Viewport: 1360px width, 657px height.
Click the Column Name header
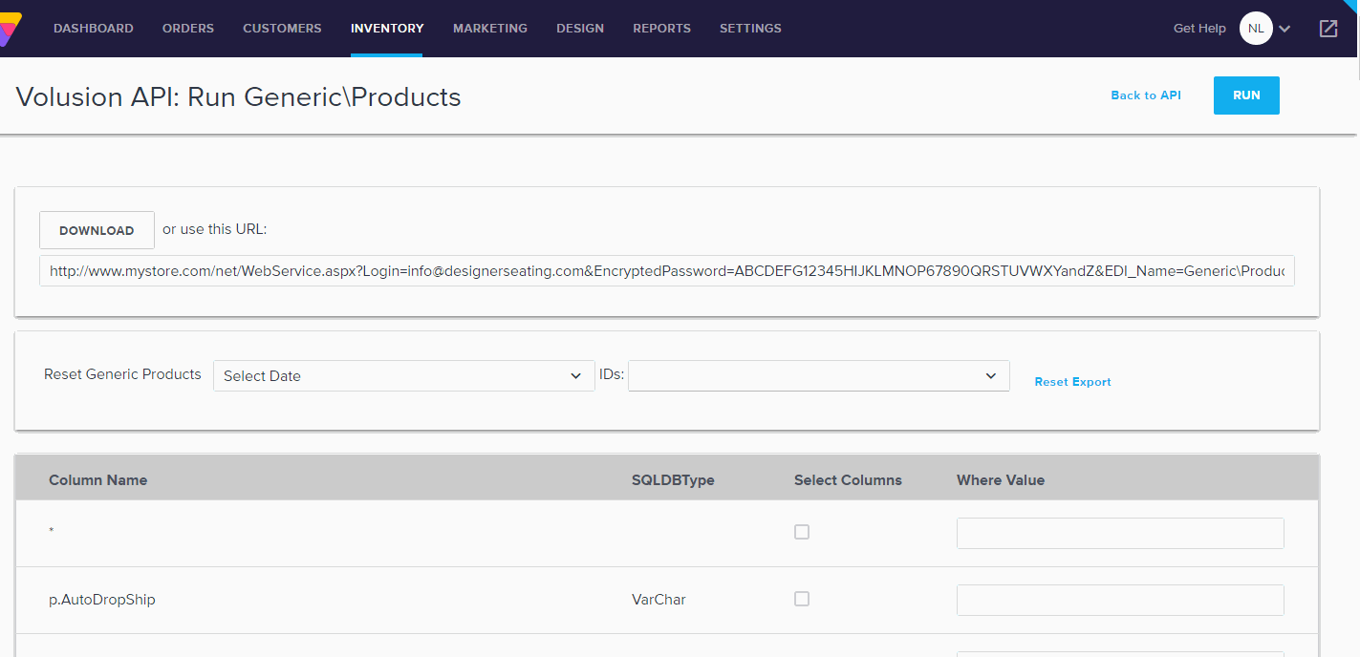coord(98,480)
